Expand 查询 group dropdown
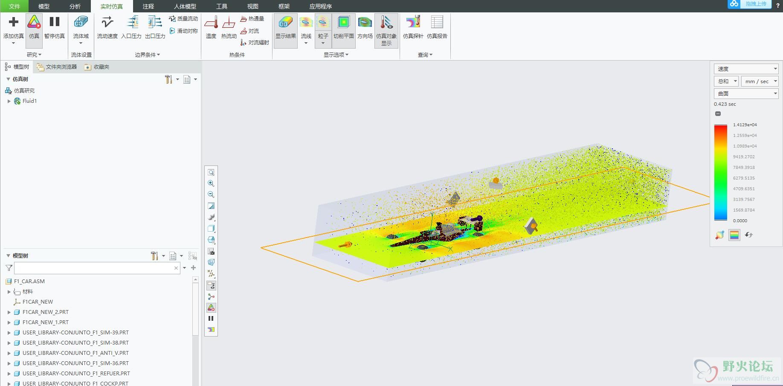 coord(425,55)
